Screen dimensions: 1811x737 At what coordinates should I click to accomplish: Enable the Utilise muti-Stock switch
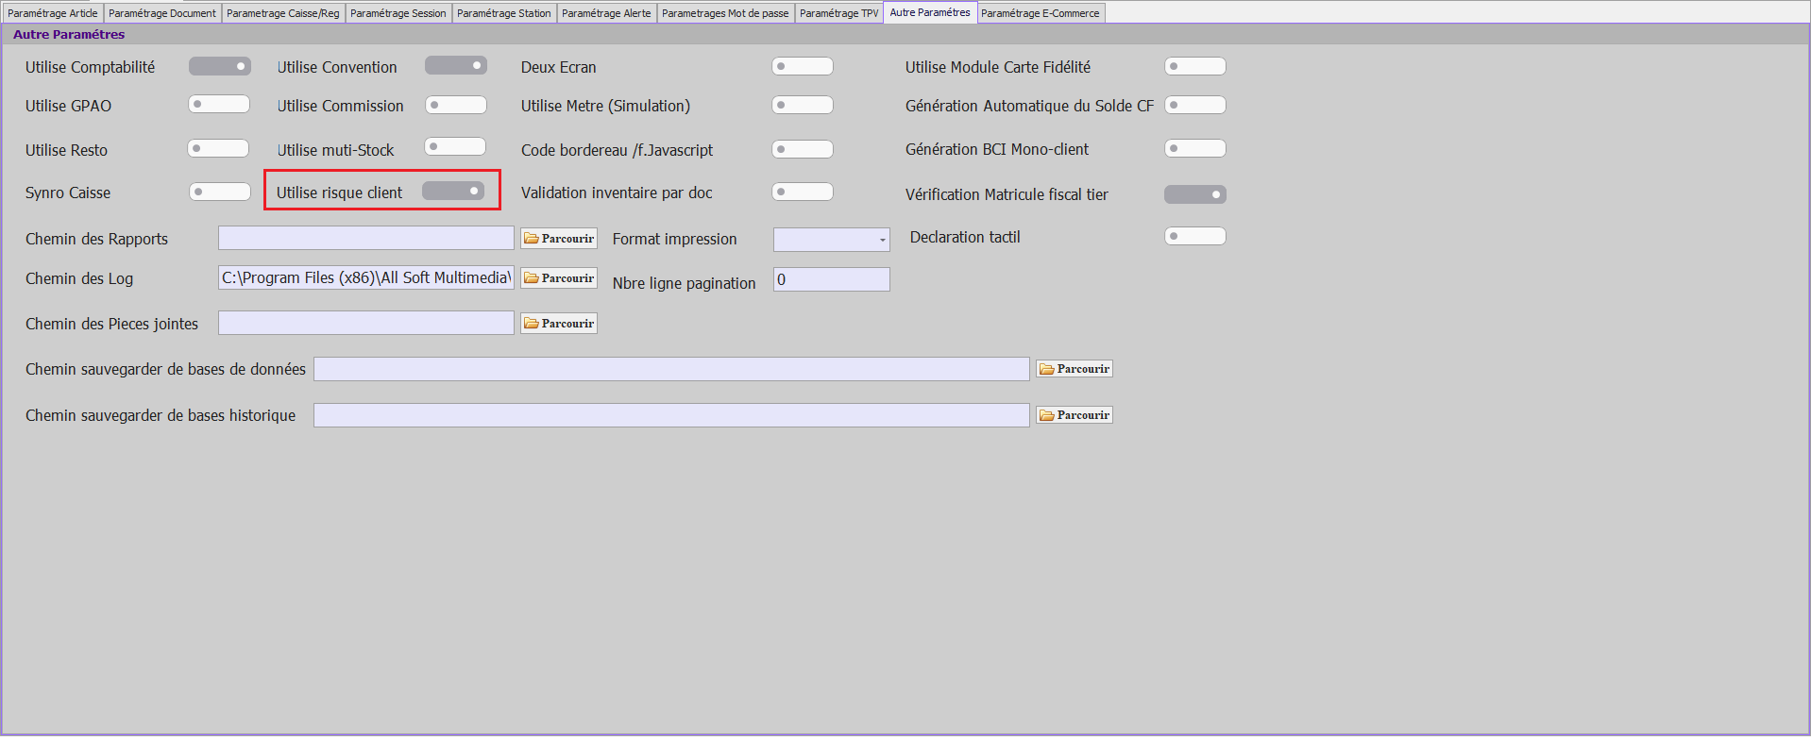(x=455, y=146)
